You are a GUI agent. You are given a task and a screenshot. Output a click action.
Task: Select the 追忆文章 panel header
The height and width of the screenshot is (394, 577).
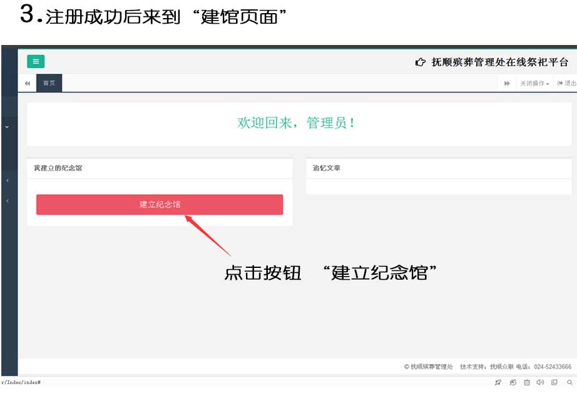coord(327,168)
